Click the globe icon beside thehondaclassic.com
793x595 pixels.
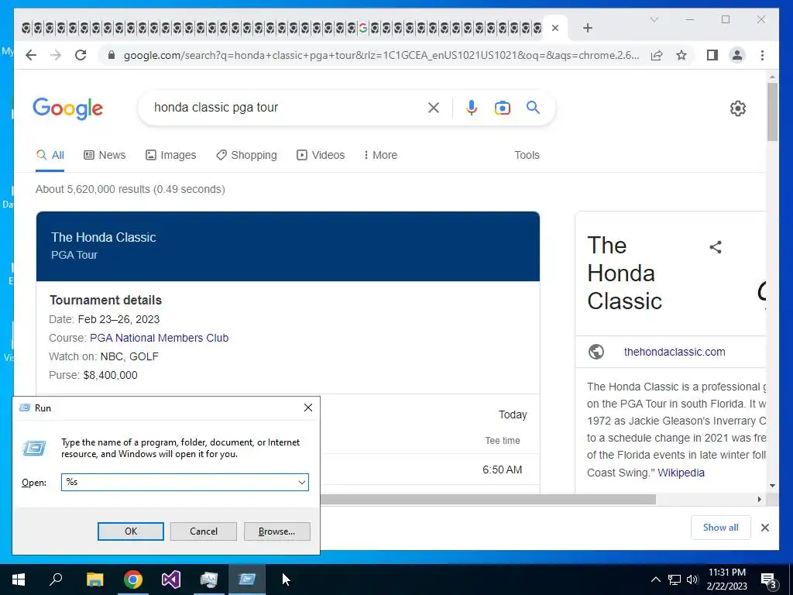pos(596,352)
